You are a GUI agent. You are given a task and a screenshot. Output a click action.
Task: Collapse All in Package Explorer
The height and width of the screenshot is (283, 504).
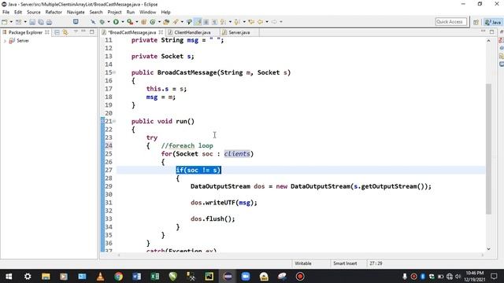(57, 32)
